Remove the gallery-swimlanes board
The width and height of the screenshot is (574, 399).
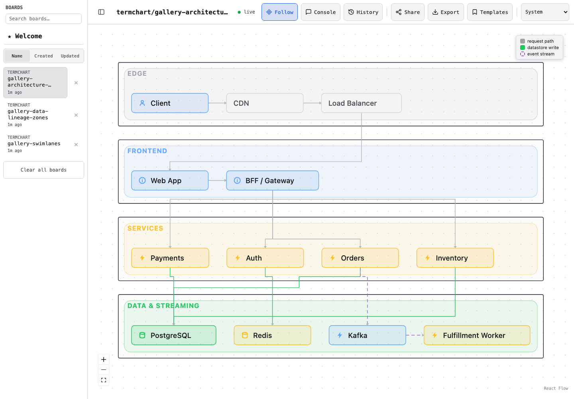pyautogui.click(x=76, y=144)
